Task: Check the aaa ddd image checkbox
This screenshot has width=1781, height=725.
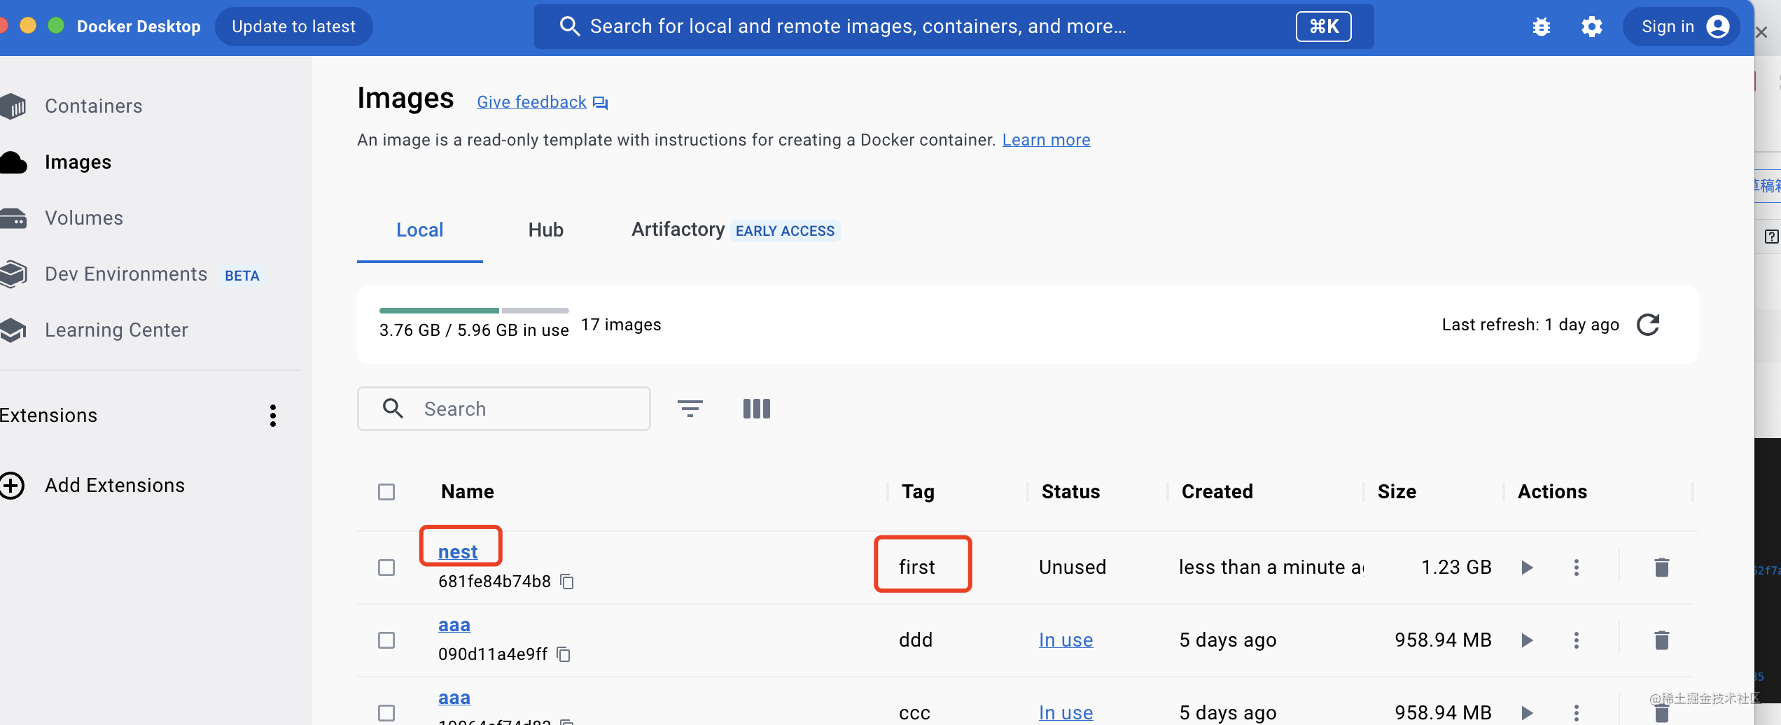Action: coord(386,640)
